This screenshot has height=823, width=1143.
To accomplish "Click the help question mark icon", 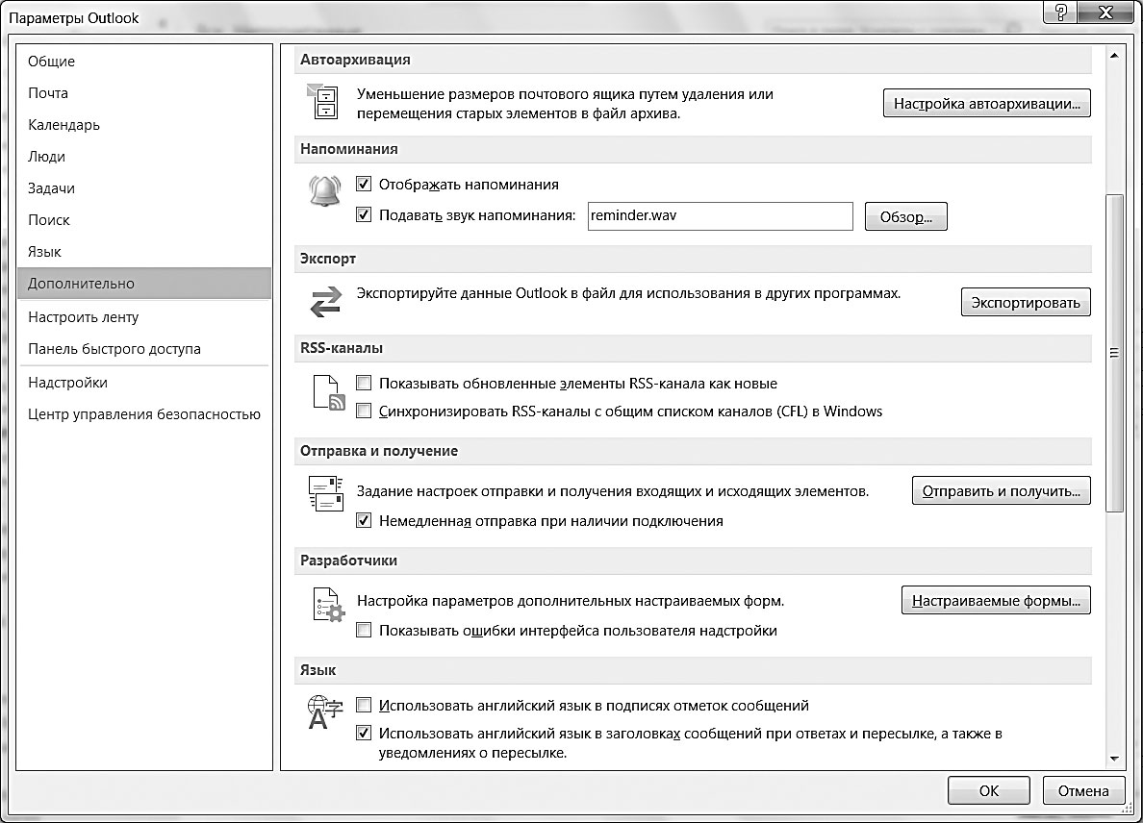I will pyautogui.click(x=1060, y=12).
